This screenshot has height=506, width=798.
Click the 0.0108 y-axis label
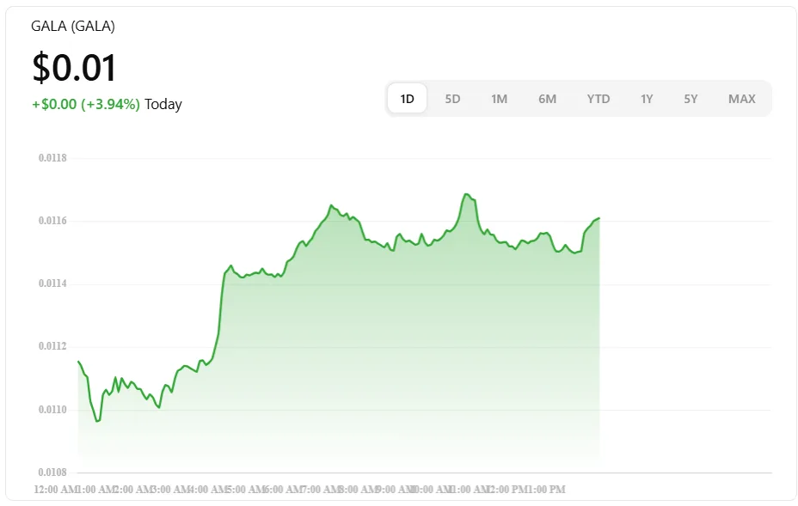coord(52,472)
